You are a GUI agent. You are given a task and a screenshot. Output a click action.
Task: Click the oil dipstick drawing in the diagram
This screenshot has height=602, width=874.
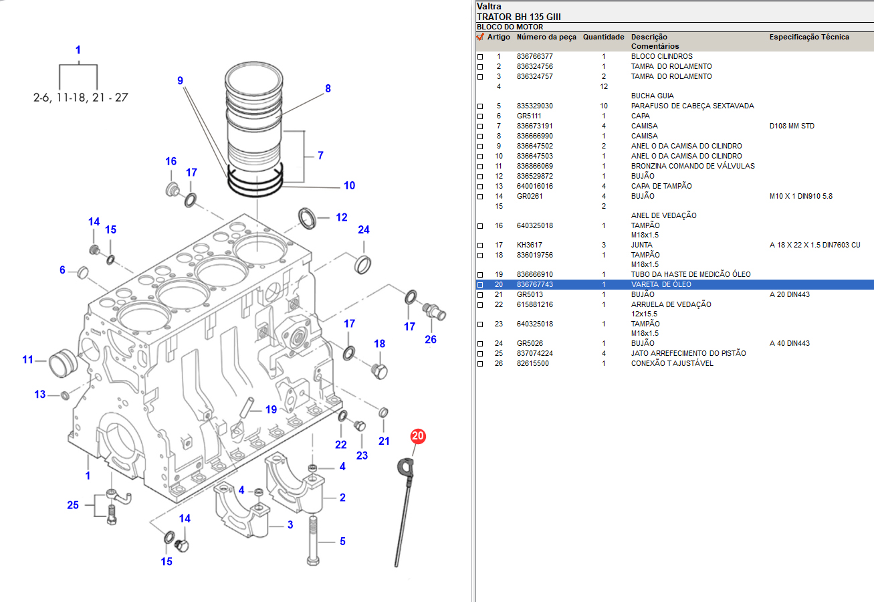click(x=404, y=508)
